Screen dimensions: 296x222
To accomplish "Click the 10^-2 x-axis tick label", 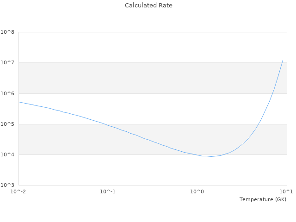I will tap(18, 191).
